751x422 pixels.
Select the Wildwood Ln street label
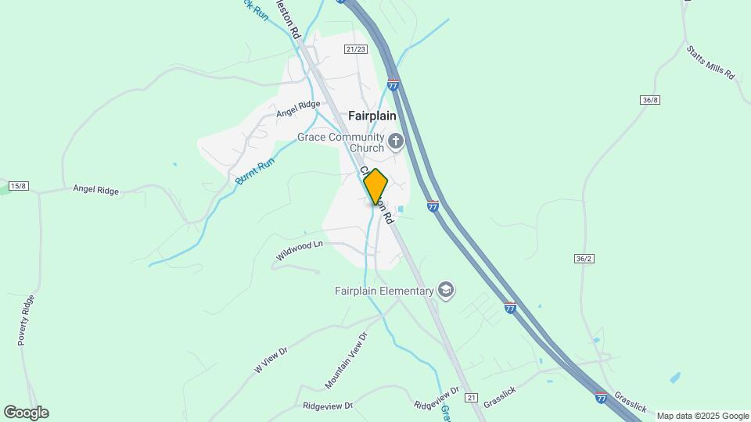pos(300,250)
